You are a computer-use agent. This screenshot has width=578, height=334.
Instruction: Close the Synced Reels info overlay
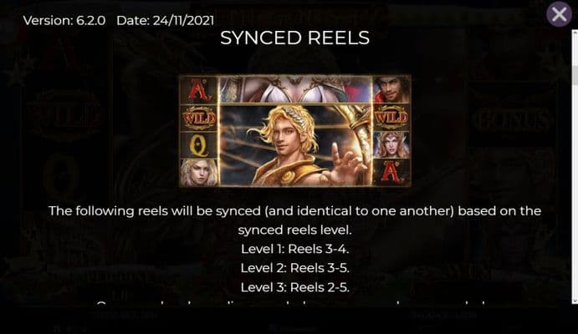(560, 14)
